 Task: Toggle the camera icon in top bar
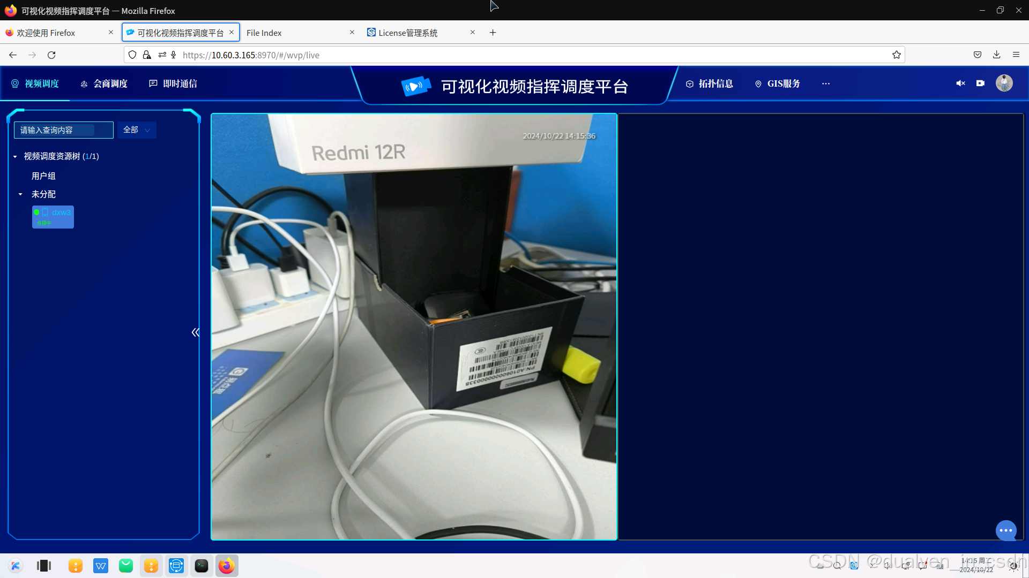[981, 83]
